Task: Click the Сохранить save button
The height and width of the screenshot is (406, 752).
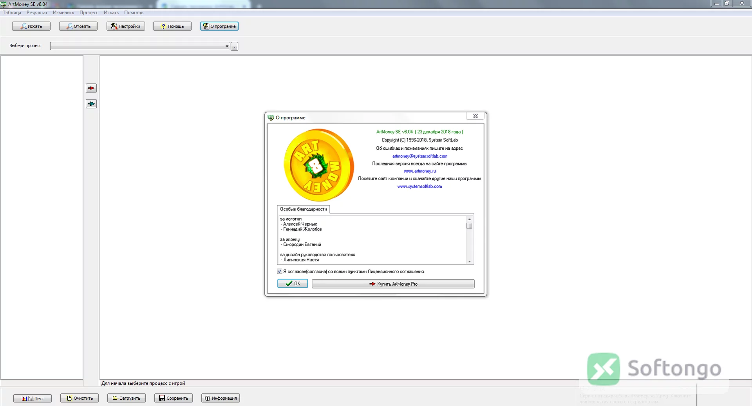Action: tap(174, 398)
